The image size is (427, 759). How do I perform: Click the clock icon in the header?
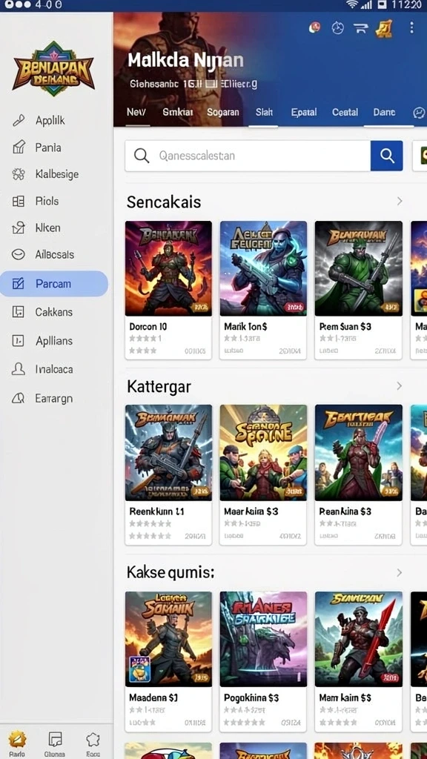(x=337, y=27)
